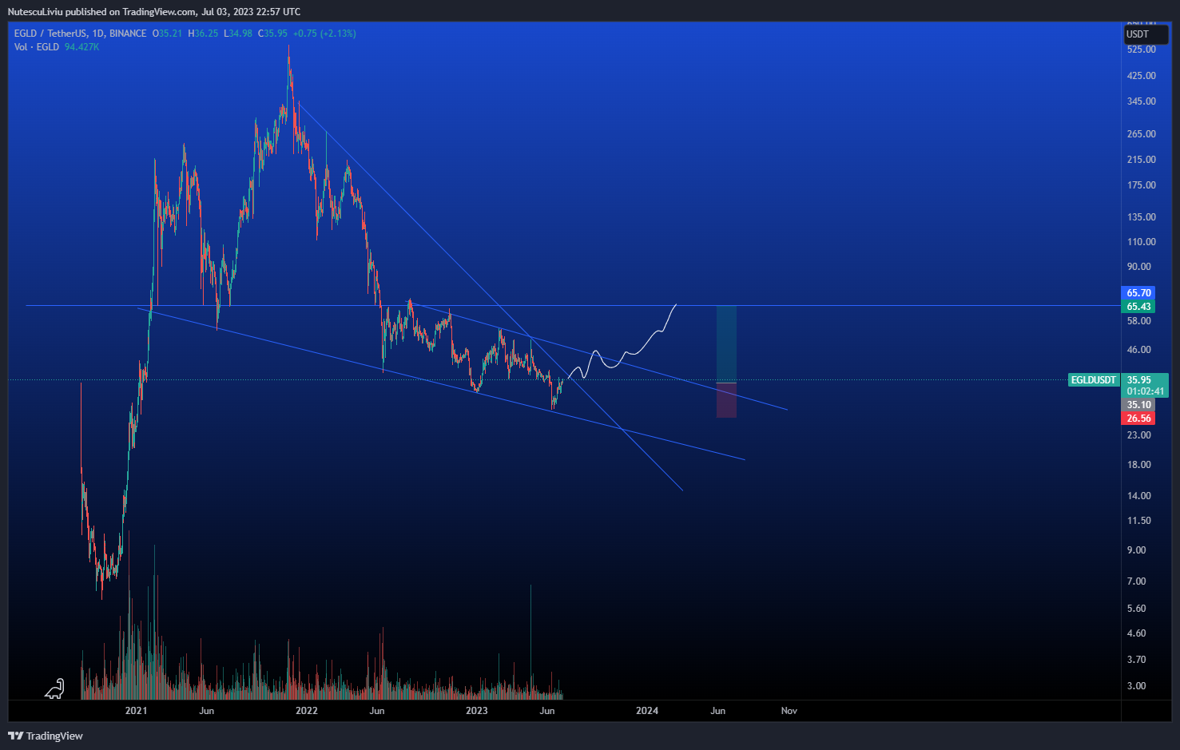Click the 525.00 price axis label
Image resolution: width=1180 pixels, height=750 pixels.
[x=1141, y=50]
